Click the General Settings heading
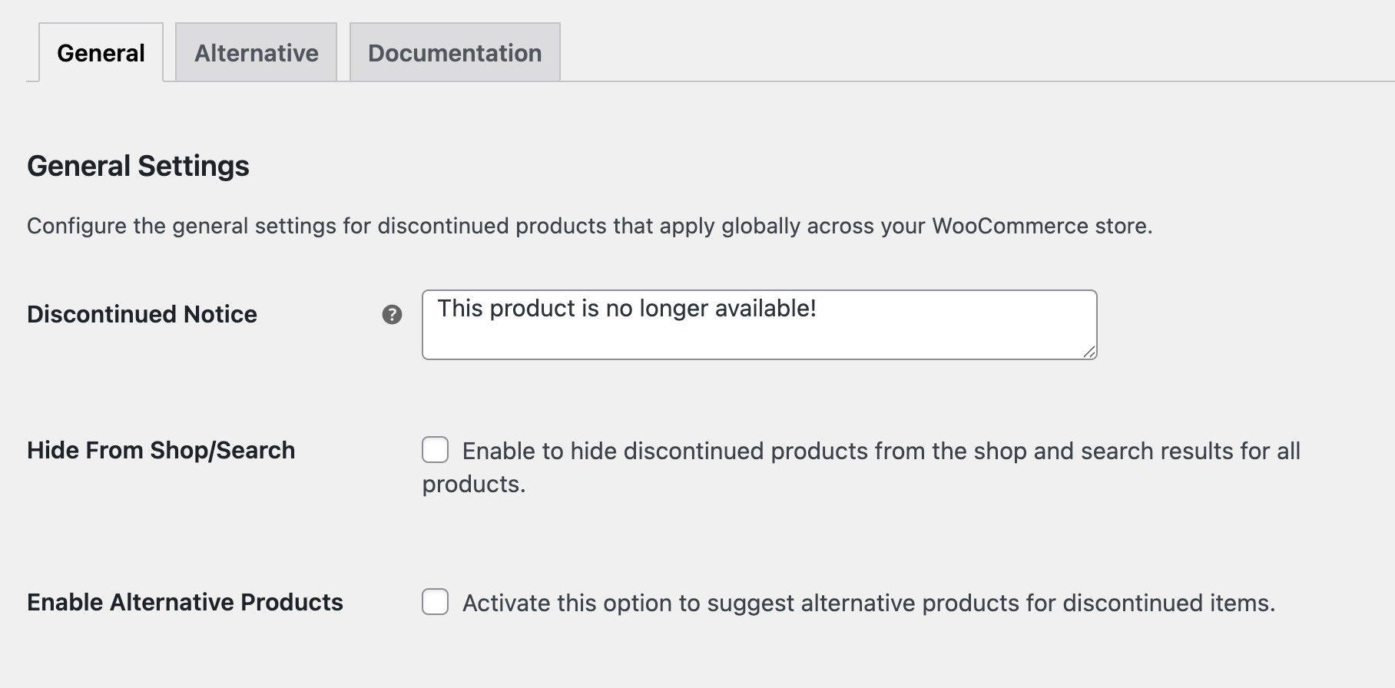The image size is (1395, 688). click(x=138, y=166)
